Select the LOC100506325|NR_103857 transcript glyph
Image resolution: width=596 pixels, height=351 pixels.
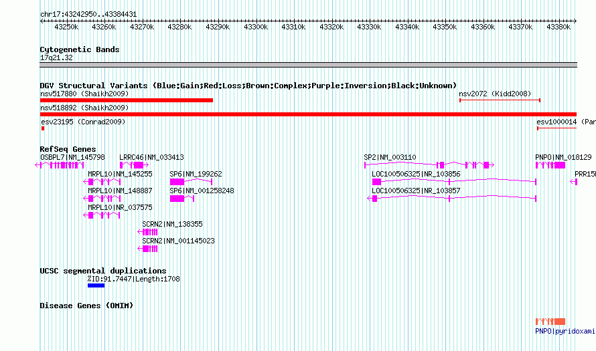(451, 199)
